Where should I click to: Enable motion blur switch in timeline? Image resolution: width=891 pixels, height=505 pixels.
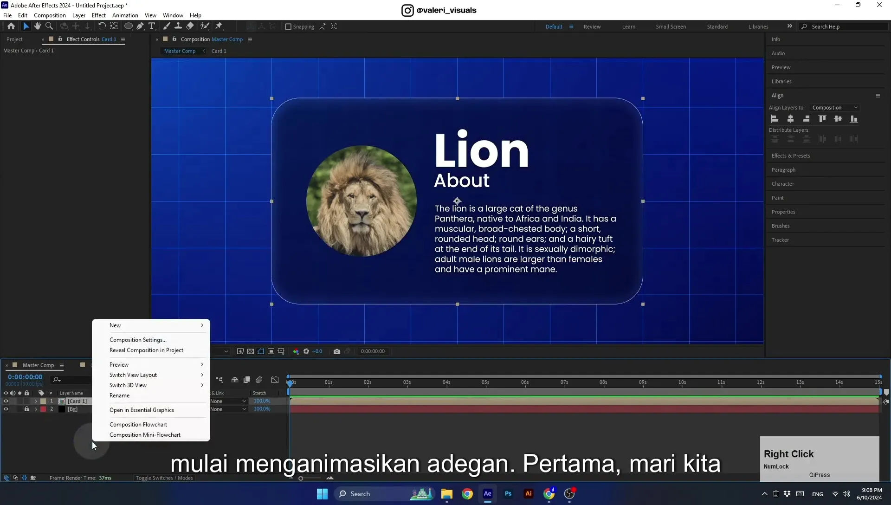[x=259, y=380]
